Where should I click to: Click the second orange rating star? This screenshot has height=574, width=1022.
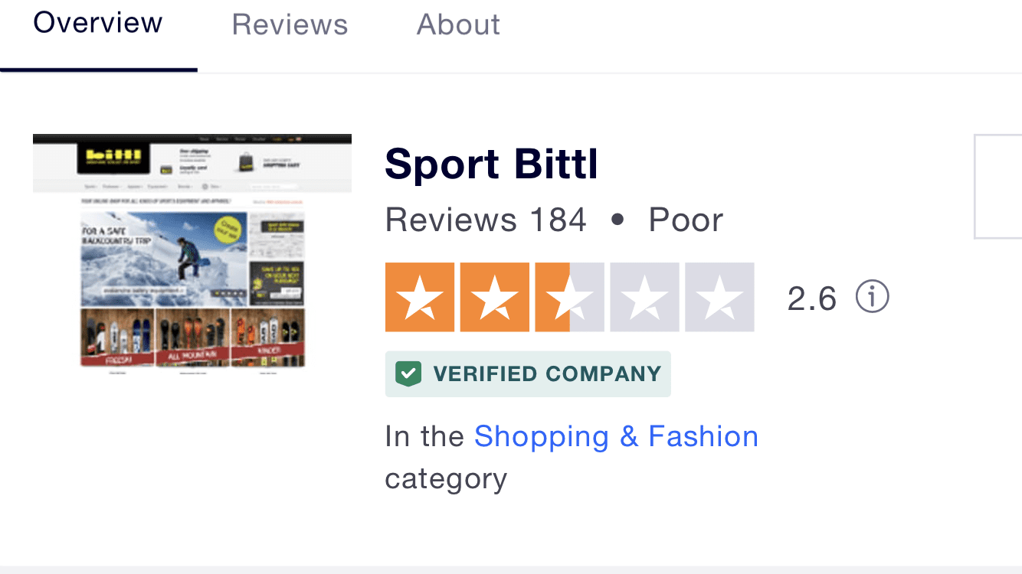coord(494,298)
